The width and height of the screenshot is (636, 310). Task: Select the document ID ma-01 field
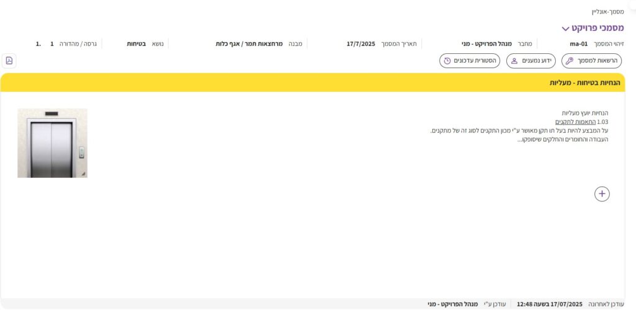[578, 44]
